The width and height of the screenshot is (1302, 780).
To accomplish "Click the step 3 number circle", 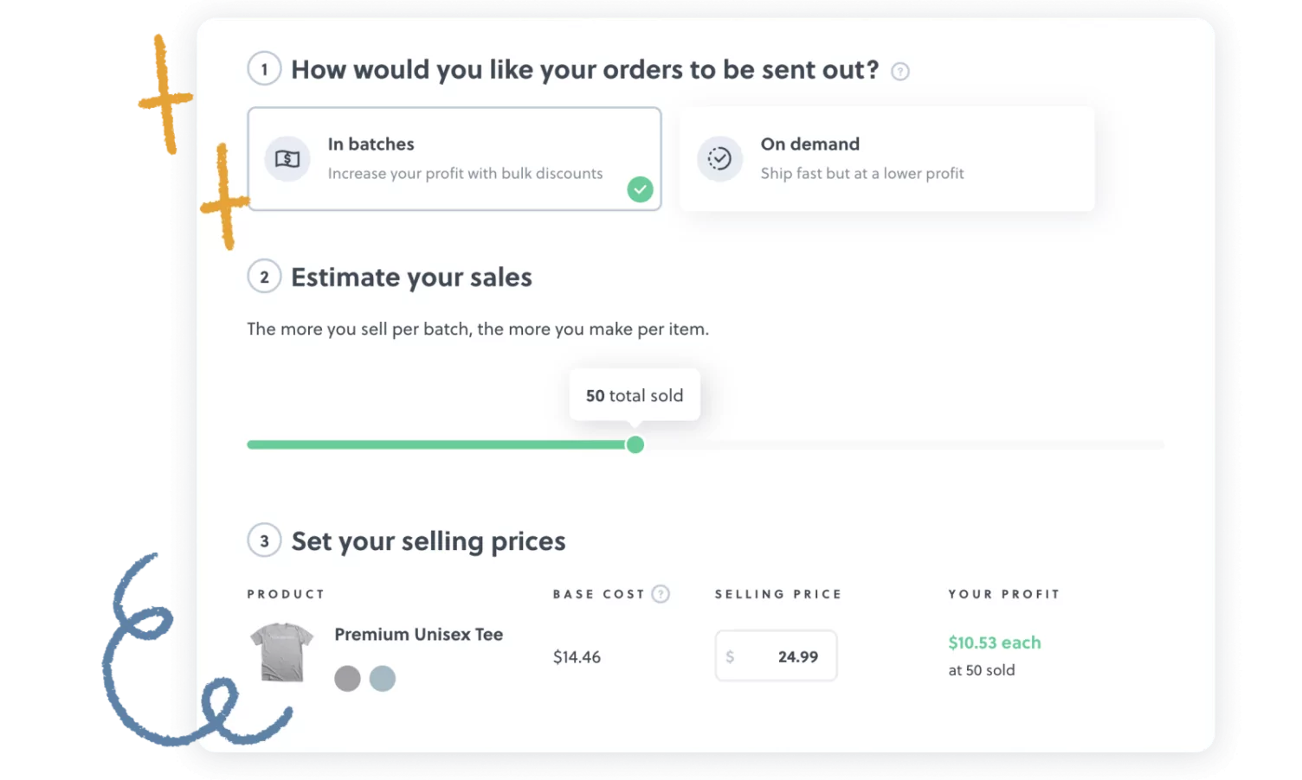I will pyautogui.click(x=264, y=540).
